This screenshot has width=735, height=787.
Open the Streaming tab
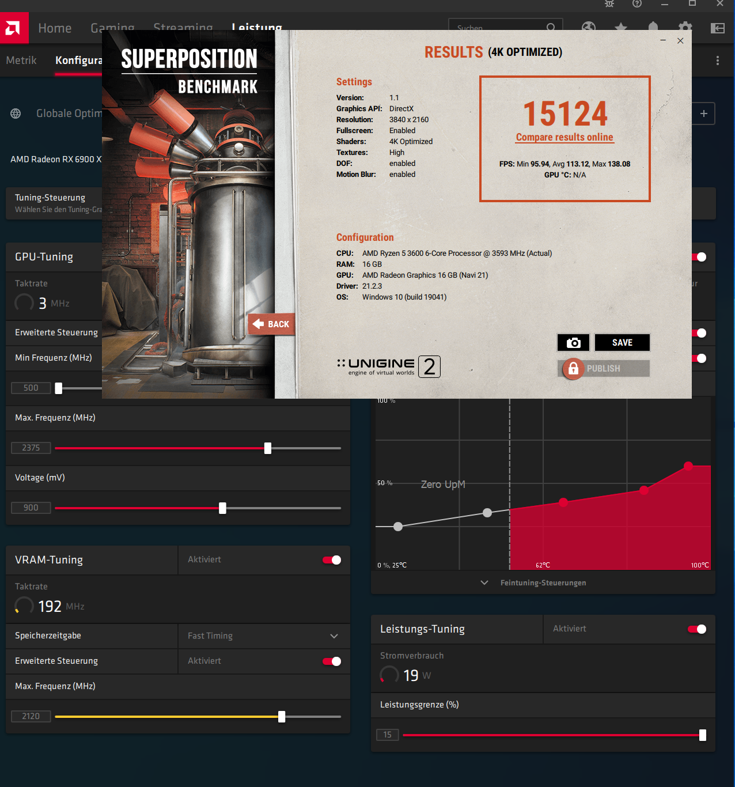[x=183, y=28]
